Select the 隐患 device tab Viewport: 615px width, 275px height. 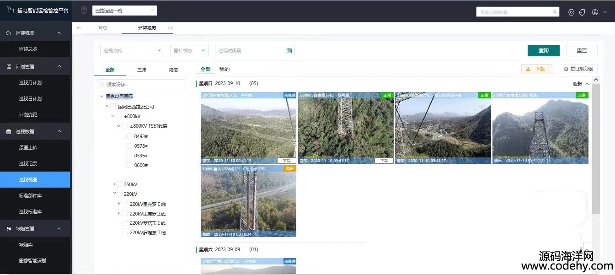[173, 70]
